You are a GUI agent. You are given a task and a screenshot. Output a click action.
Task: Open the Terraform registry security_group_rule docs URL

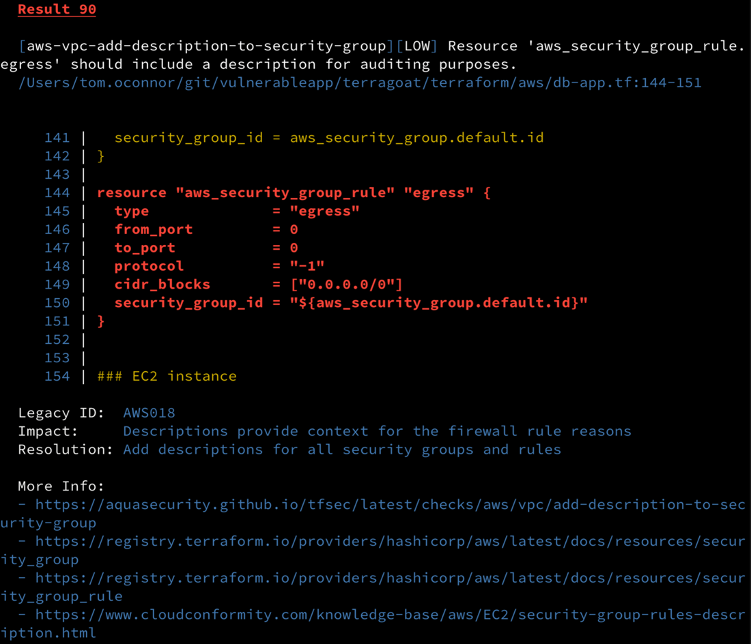pos(390,579)
